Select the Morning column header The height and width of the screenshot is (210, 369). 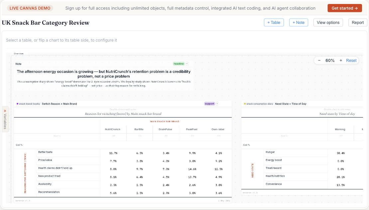click(340, 129)
